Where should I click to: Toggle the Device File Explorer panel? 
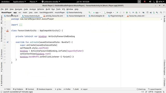tap(164, 67)
